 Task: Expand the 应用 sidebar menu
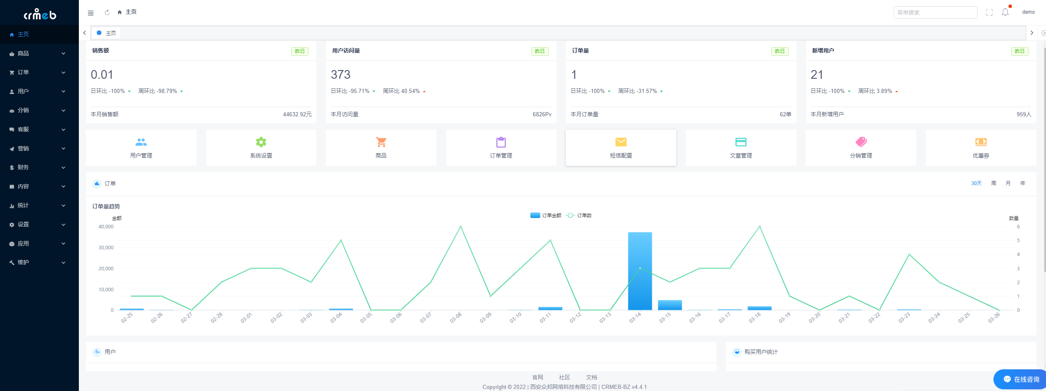pyautogui.click(x=39, y=243)
